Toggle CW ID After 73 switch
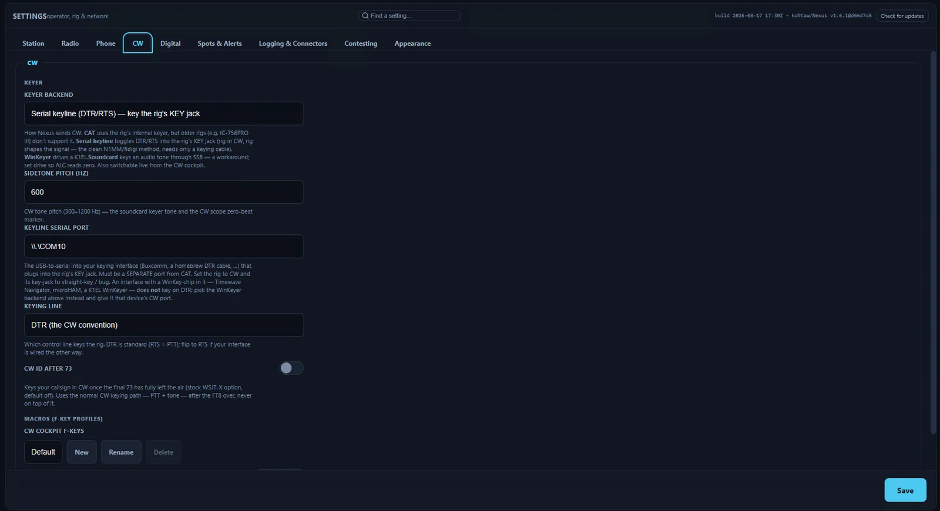The width and height of the screenshot is (940, 511). pyautogui.click(x=291, y=368)
